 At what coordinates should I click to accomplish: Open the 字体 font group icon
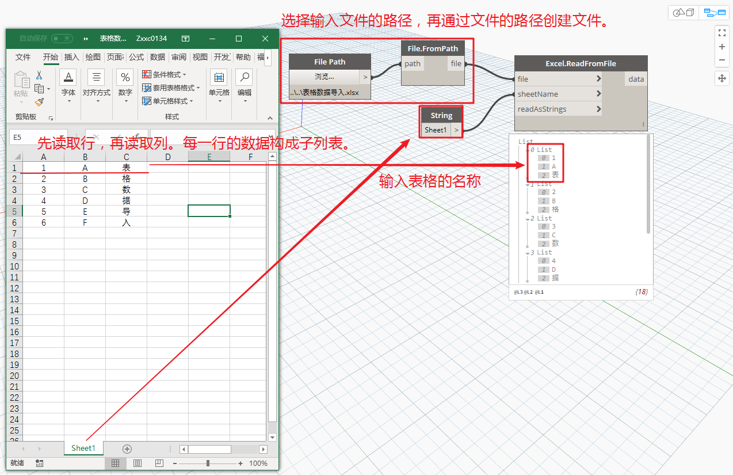(68, 77)
